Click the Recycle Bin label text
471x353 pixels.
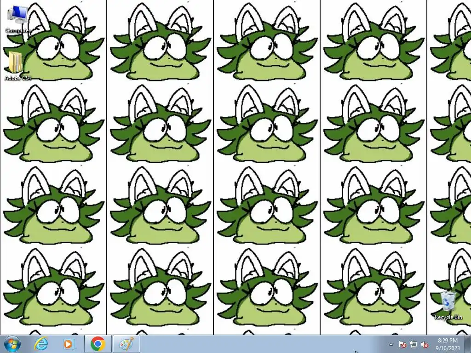click(x=448, y=317)
